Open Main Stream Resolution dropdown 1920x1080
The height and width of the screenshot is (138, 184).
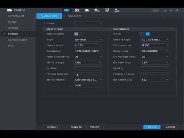88,51
